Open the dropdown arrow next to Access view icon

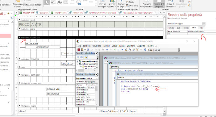click(x=85, y=50)
